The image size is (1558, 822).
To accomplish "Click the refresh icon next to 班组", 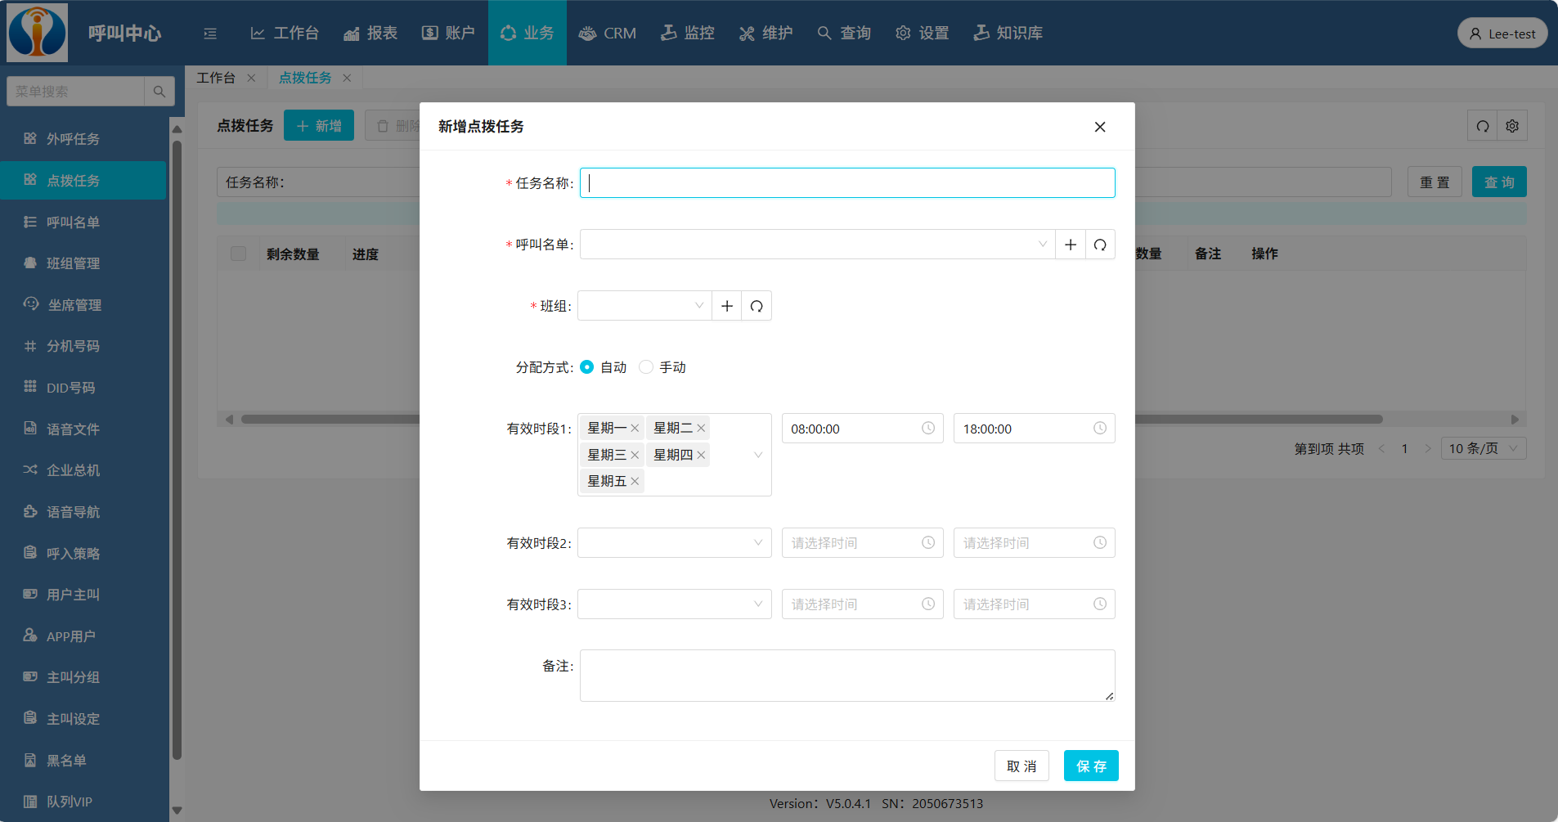I will 757,306.
